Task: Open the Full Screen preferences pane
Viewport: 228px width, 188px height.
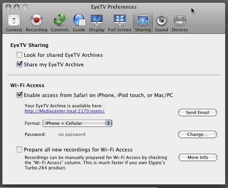Action: point(120,23)
